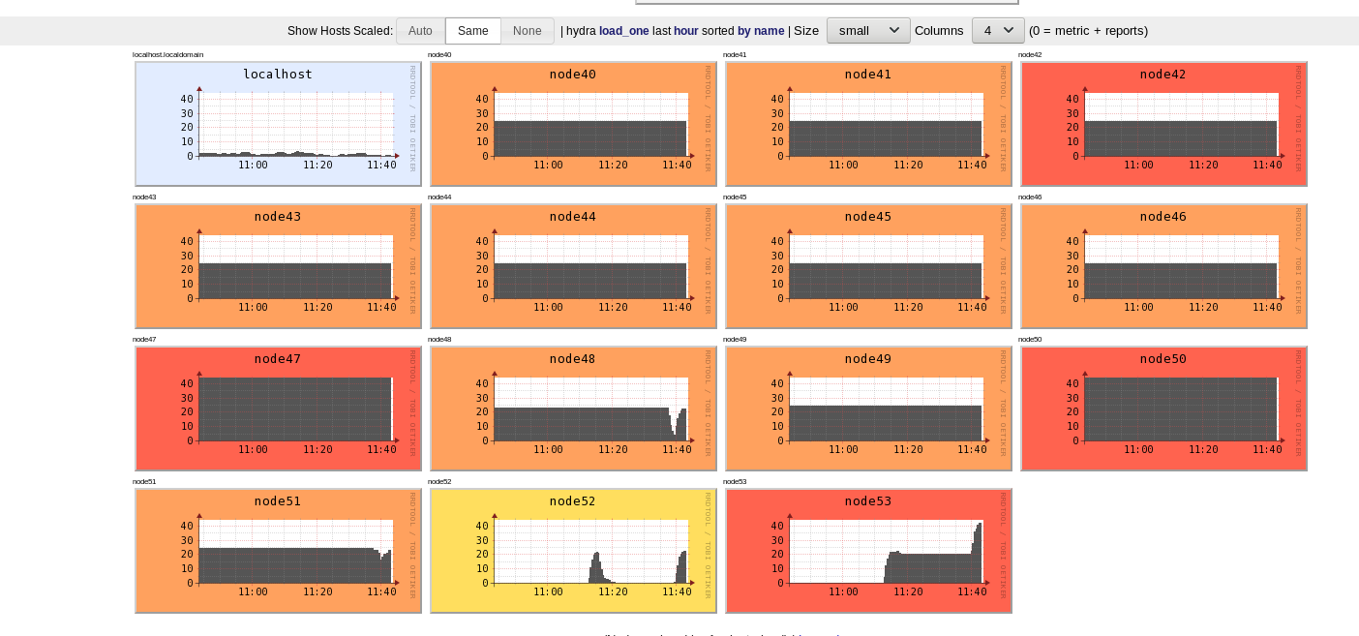1359x636 pixels.
Task: Click the node48 graph thumbnail
Action: pyautogui.click(x=573, y=409)
